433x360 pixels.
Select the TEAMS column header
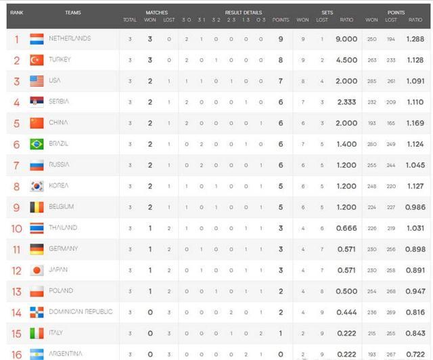(73, 13)
